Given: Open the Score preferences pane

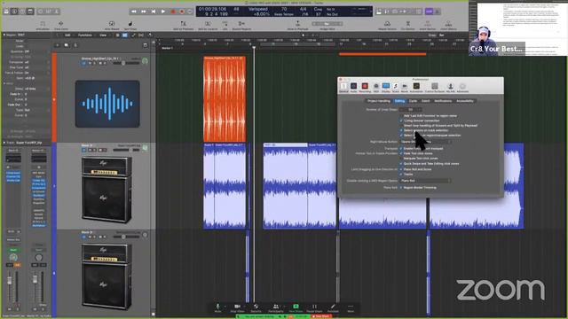Looking at the screenshot, I should click(396, 87).
